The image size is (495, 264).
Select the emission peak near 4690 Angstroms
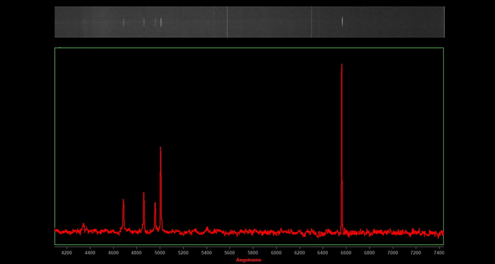123,201
